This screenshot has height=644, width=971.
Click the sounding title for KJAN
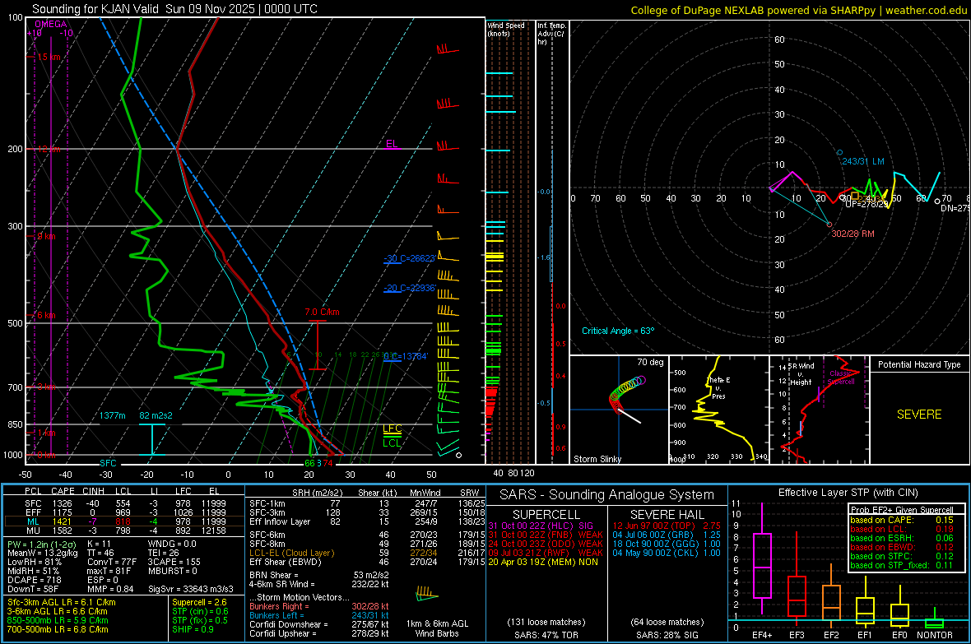point(174,9)
